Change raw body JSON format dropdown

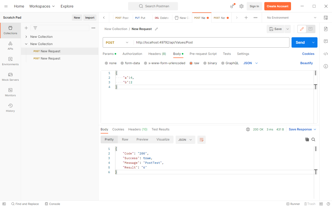coord(251,63)
